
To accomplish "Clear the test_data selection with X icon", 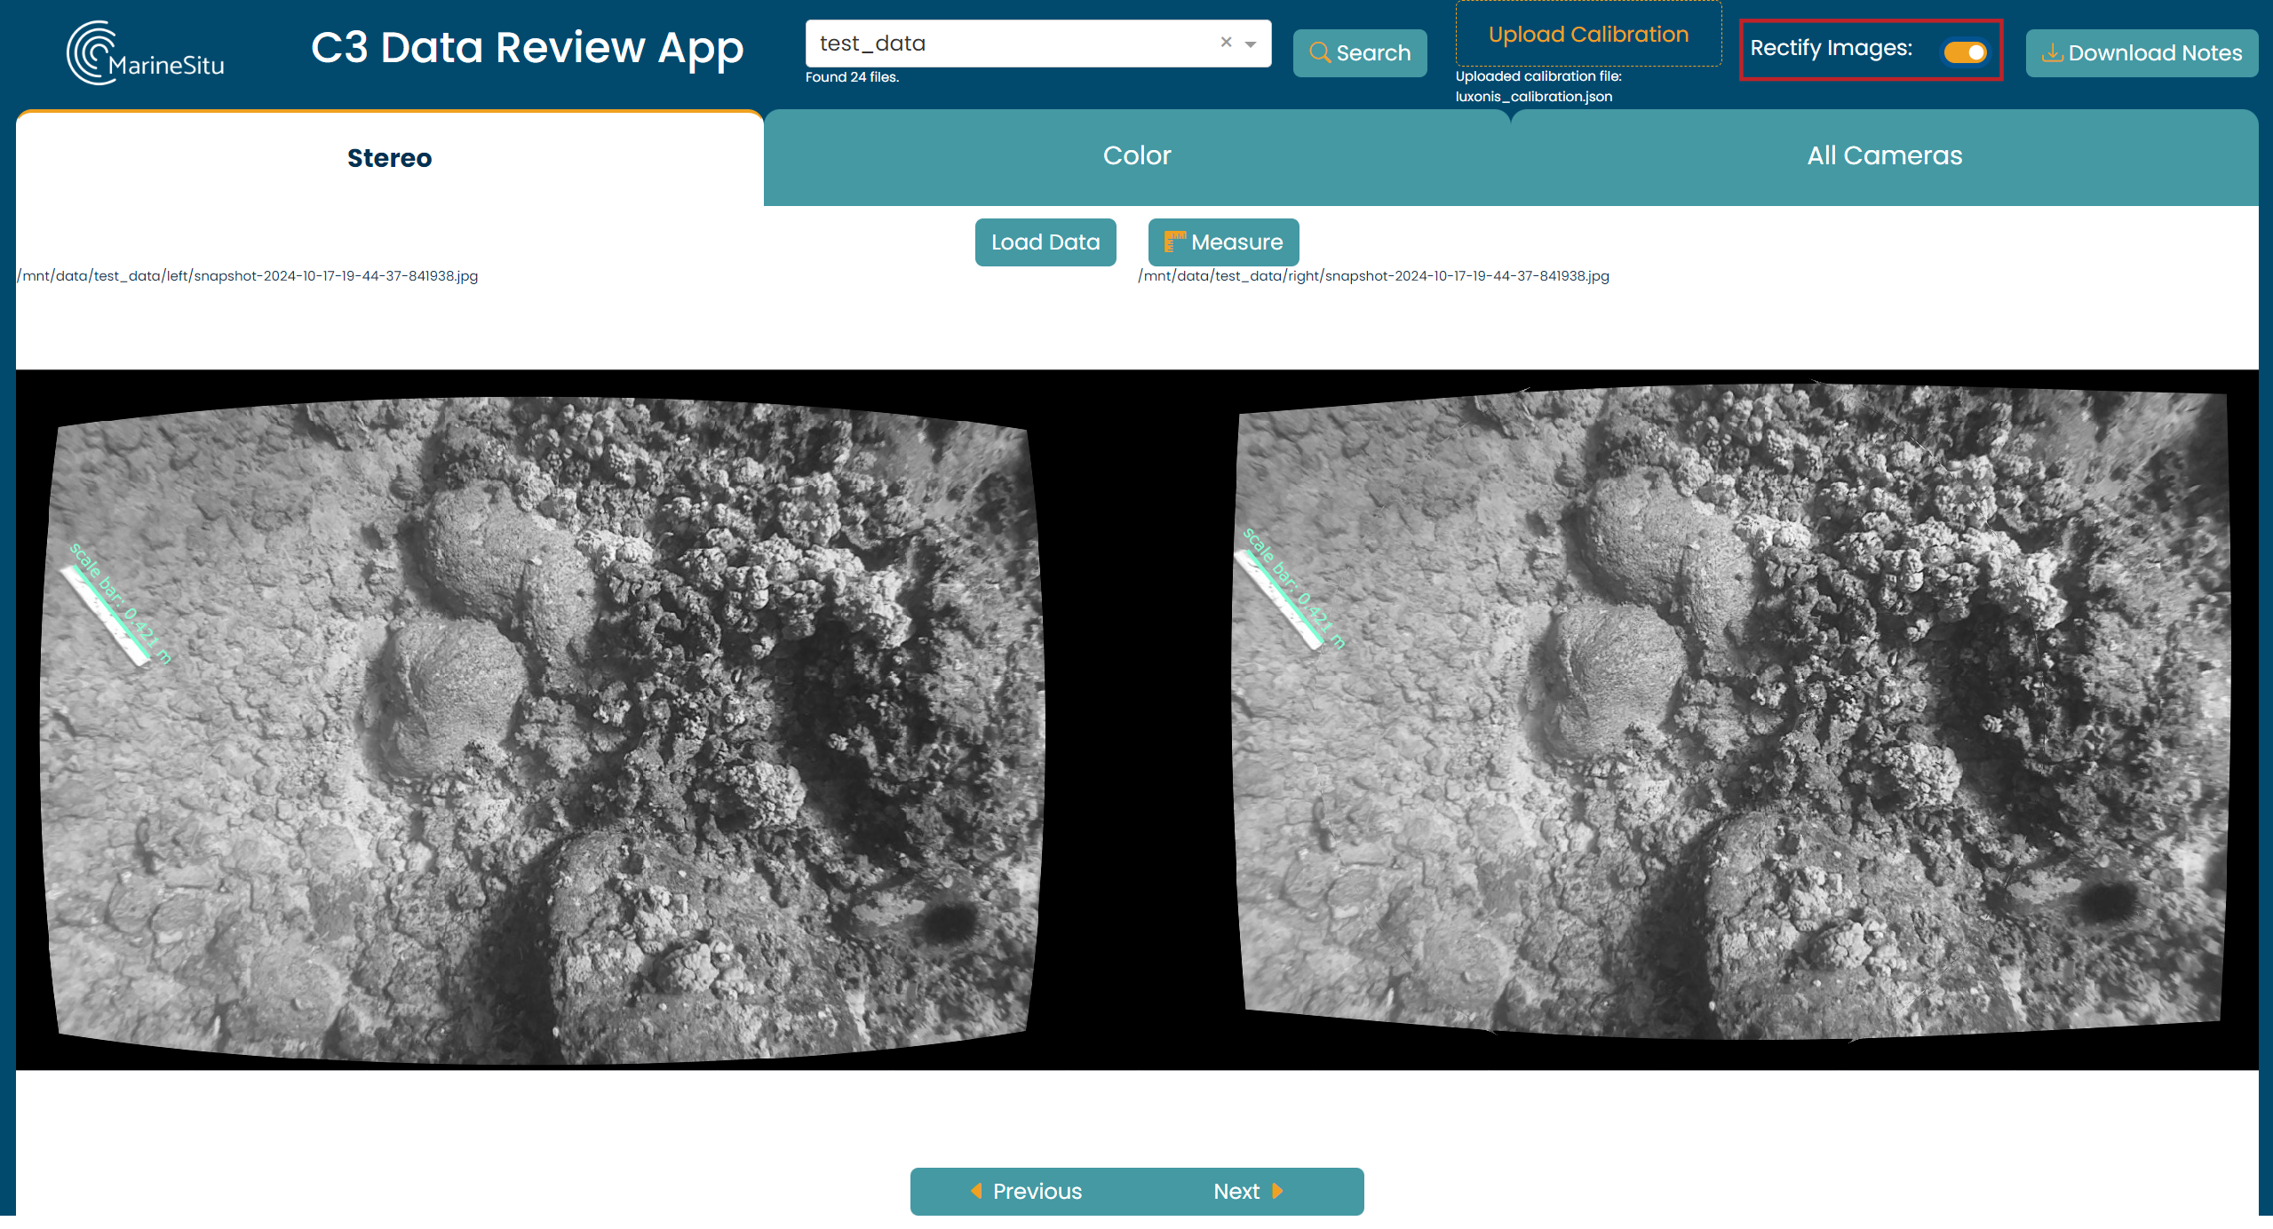I will point(1226,43).
